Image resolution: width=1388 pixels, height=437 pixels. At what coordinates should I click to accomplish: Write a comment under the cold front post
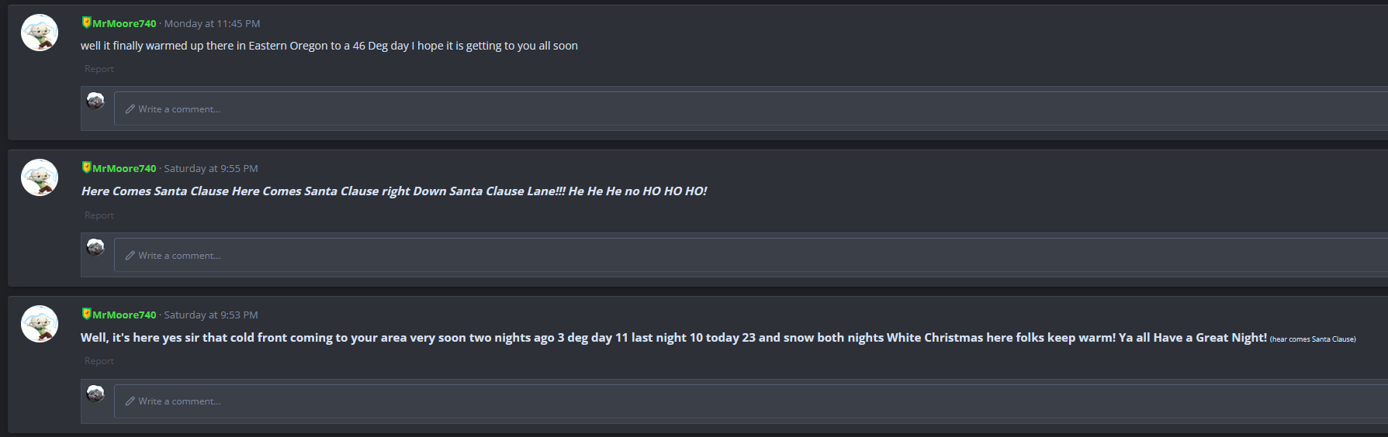tap(751, 401)
